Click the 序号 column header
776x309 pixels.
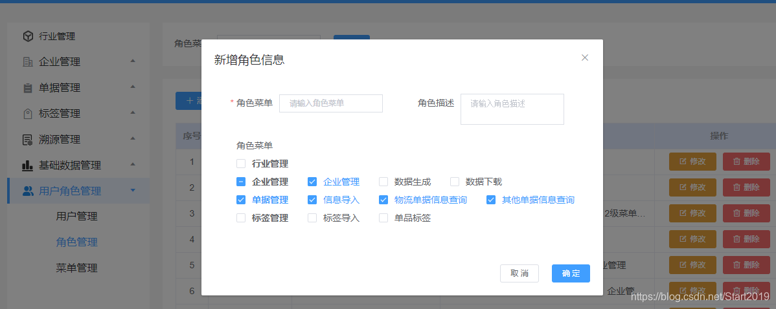[x=192, y=136]
